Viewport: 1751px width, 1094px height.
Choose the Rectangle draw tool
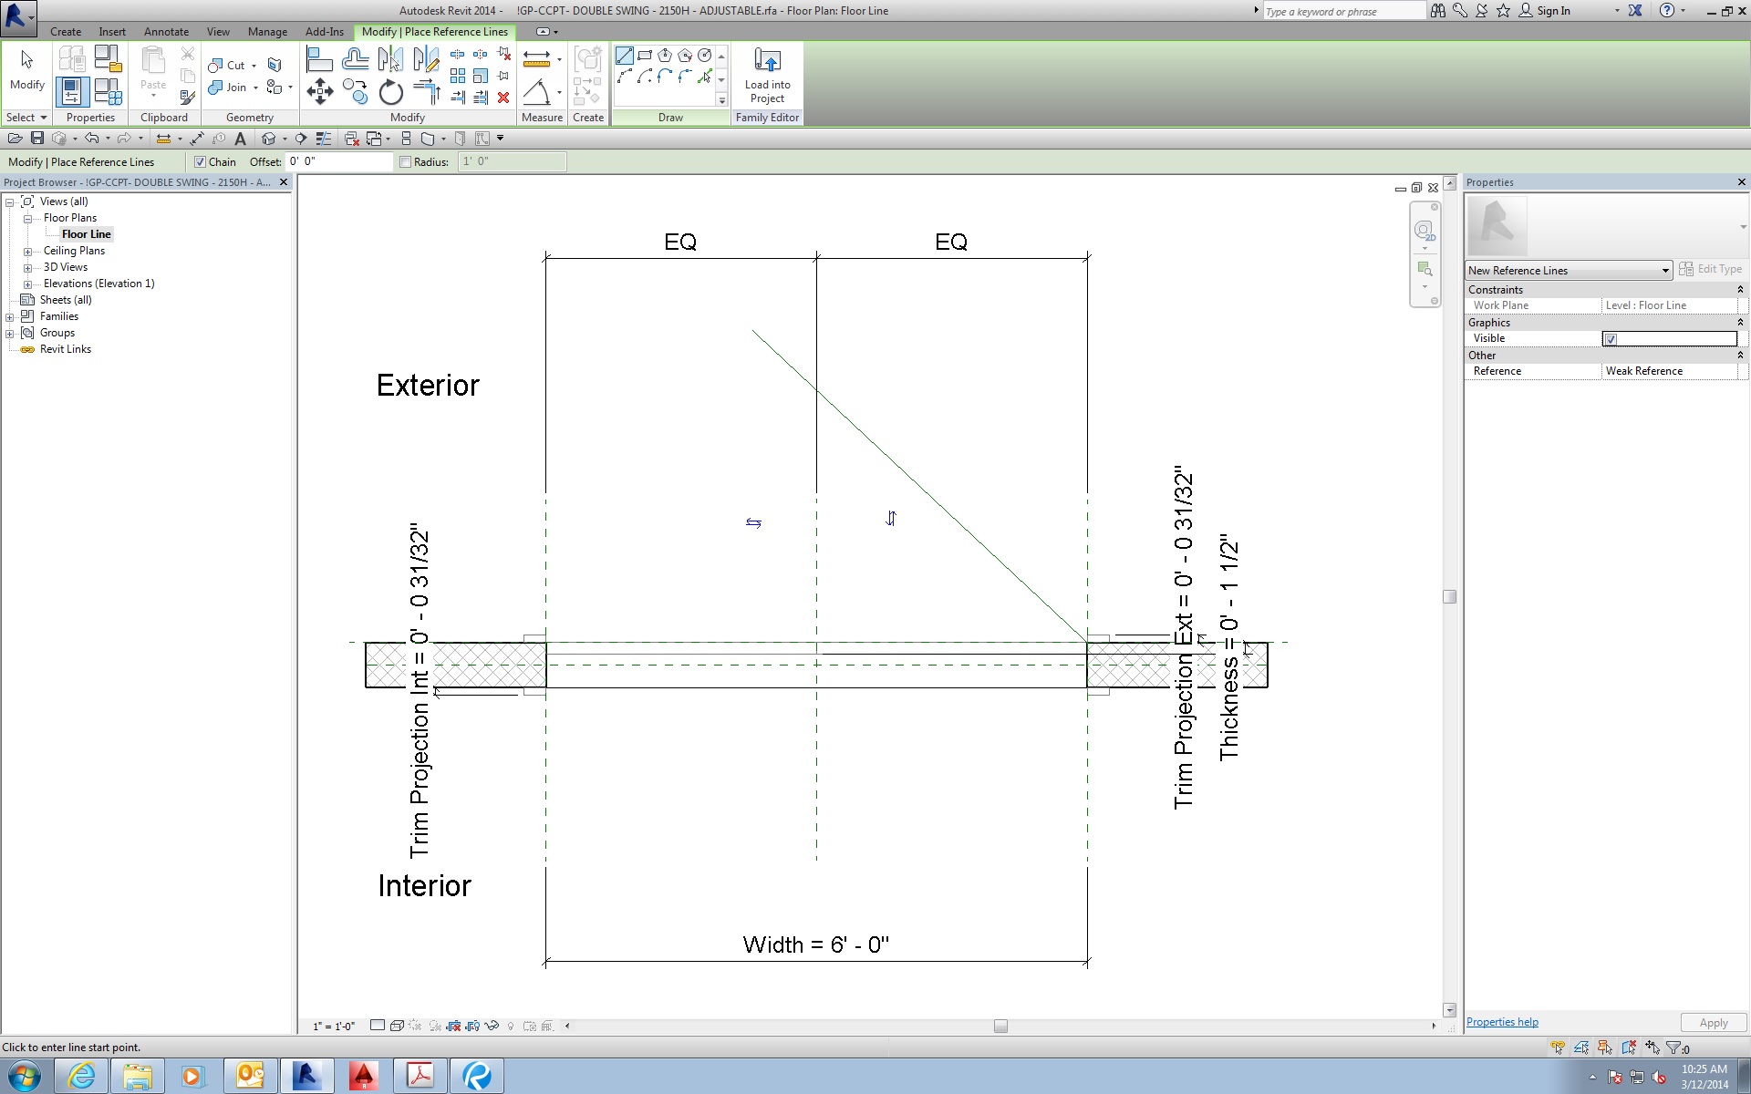click(x=645, y=56)
